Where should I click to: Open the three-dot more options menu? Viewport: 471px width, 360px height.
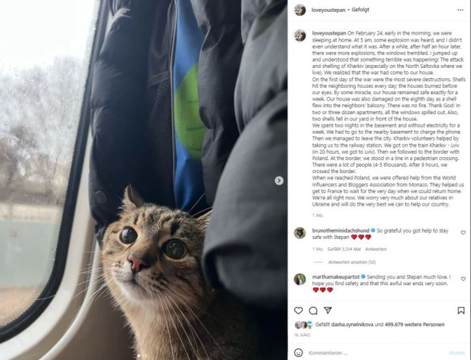click(x=461, y=10)
